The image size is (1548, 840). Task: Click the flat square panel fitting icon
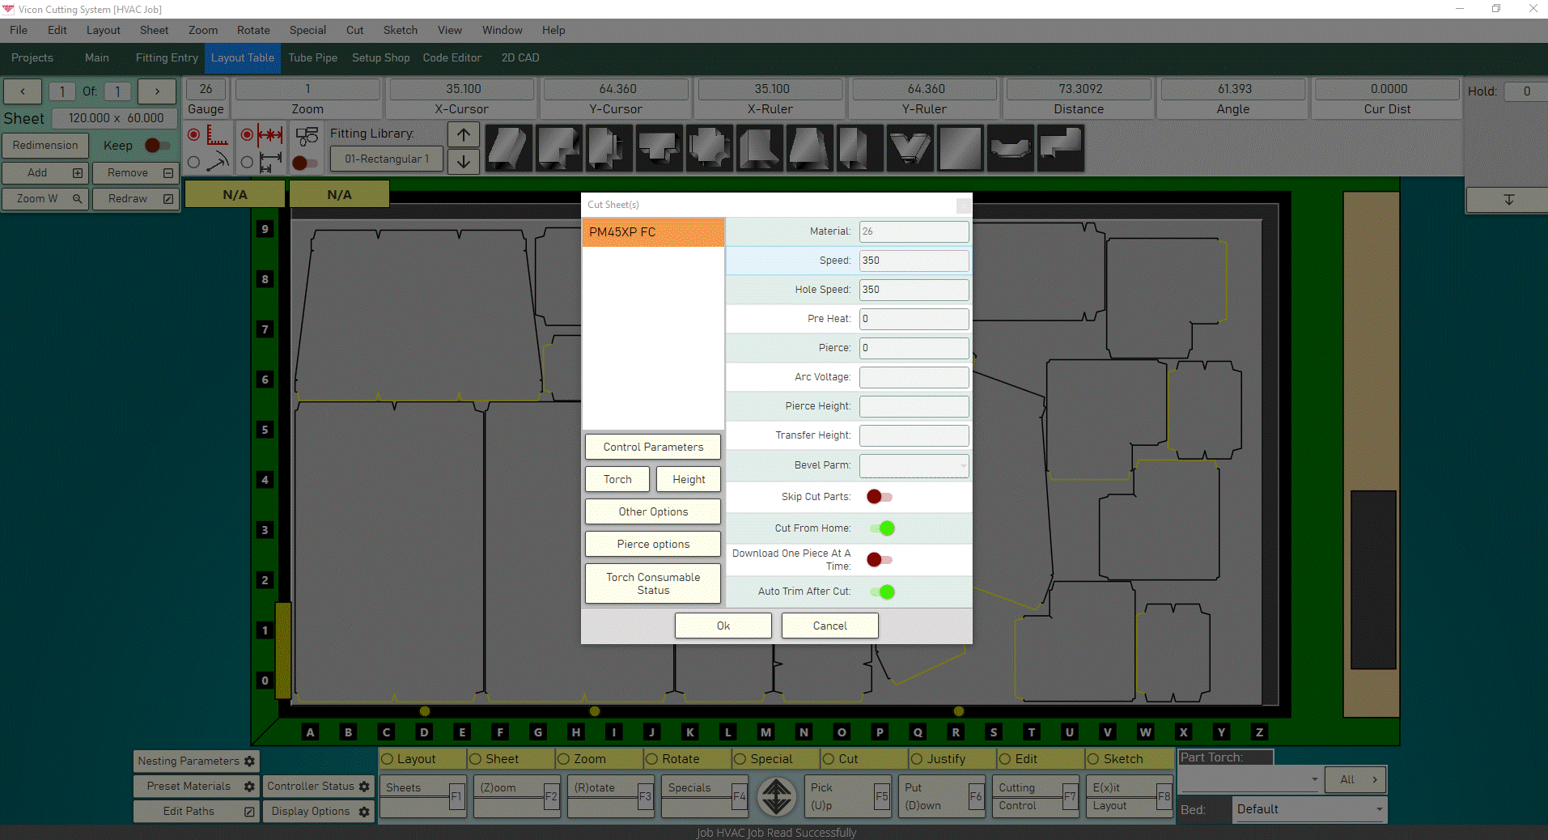[x=961, y=148]
